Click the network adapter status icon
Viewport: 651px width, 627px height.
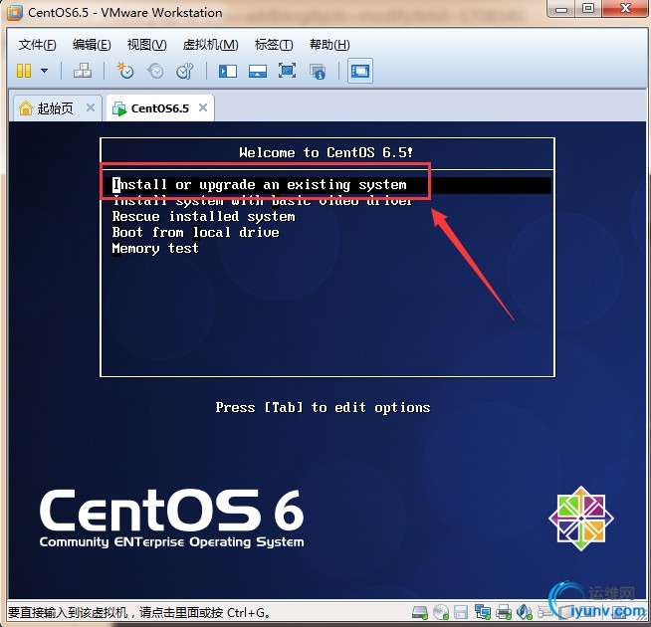pos(483,612)
